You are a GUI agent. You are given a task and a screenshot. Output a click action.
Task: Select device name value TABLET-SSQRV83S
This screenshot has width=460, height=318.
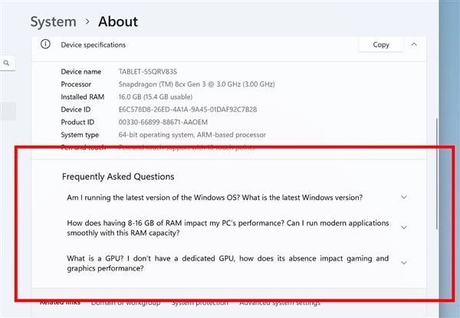point(148,71)
